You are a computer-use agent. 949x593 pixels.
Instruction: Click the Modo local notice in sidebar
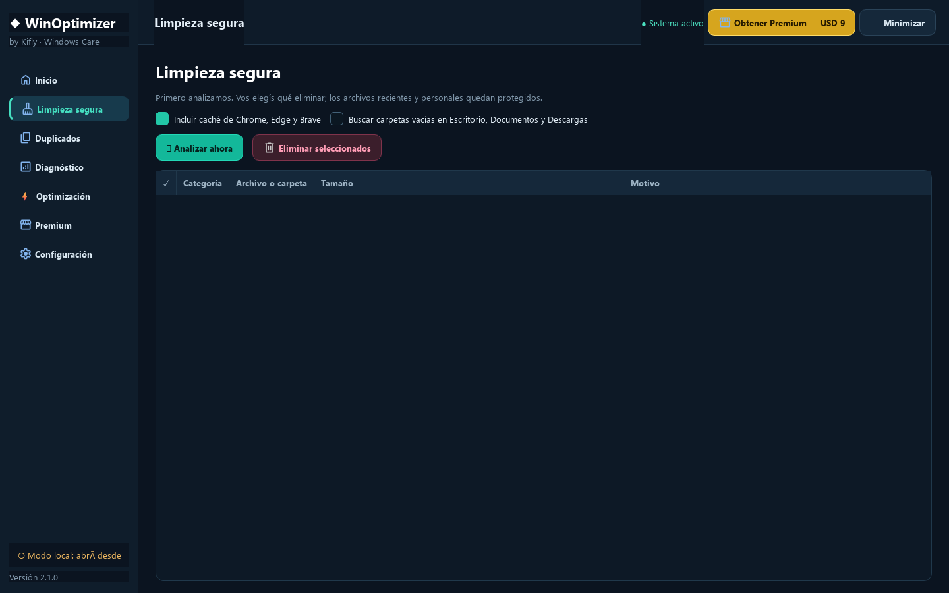[69, 555]
